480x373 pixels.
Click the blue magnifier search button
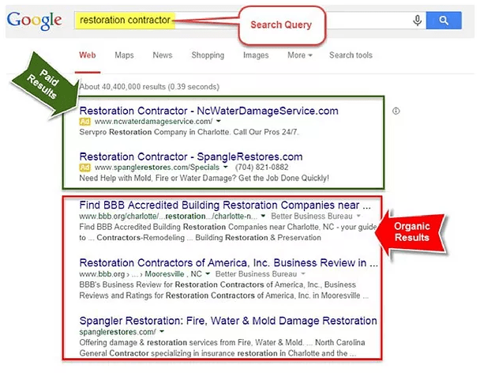[444, 21]
